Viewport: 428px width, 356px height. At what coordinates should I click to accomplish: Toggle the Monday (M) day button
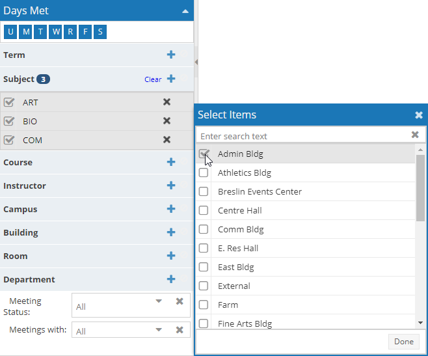point(25,32)
